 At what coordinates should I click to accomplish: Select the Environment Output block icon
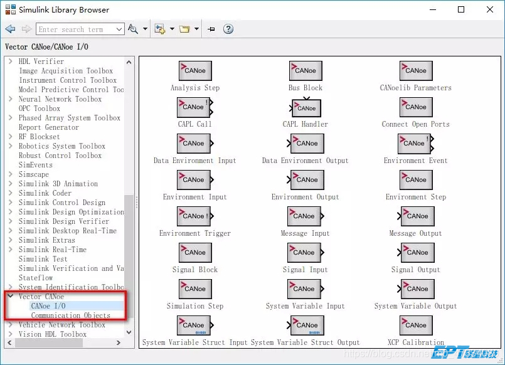(x=306, y=180)
